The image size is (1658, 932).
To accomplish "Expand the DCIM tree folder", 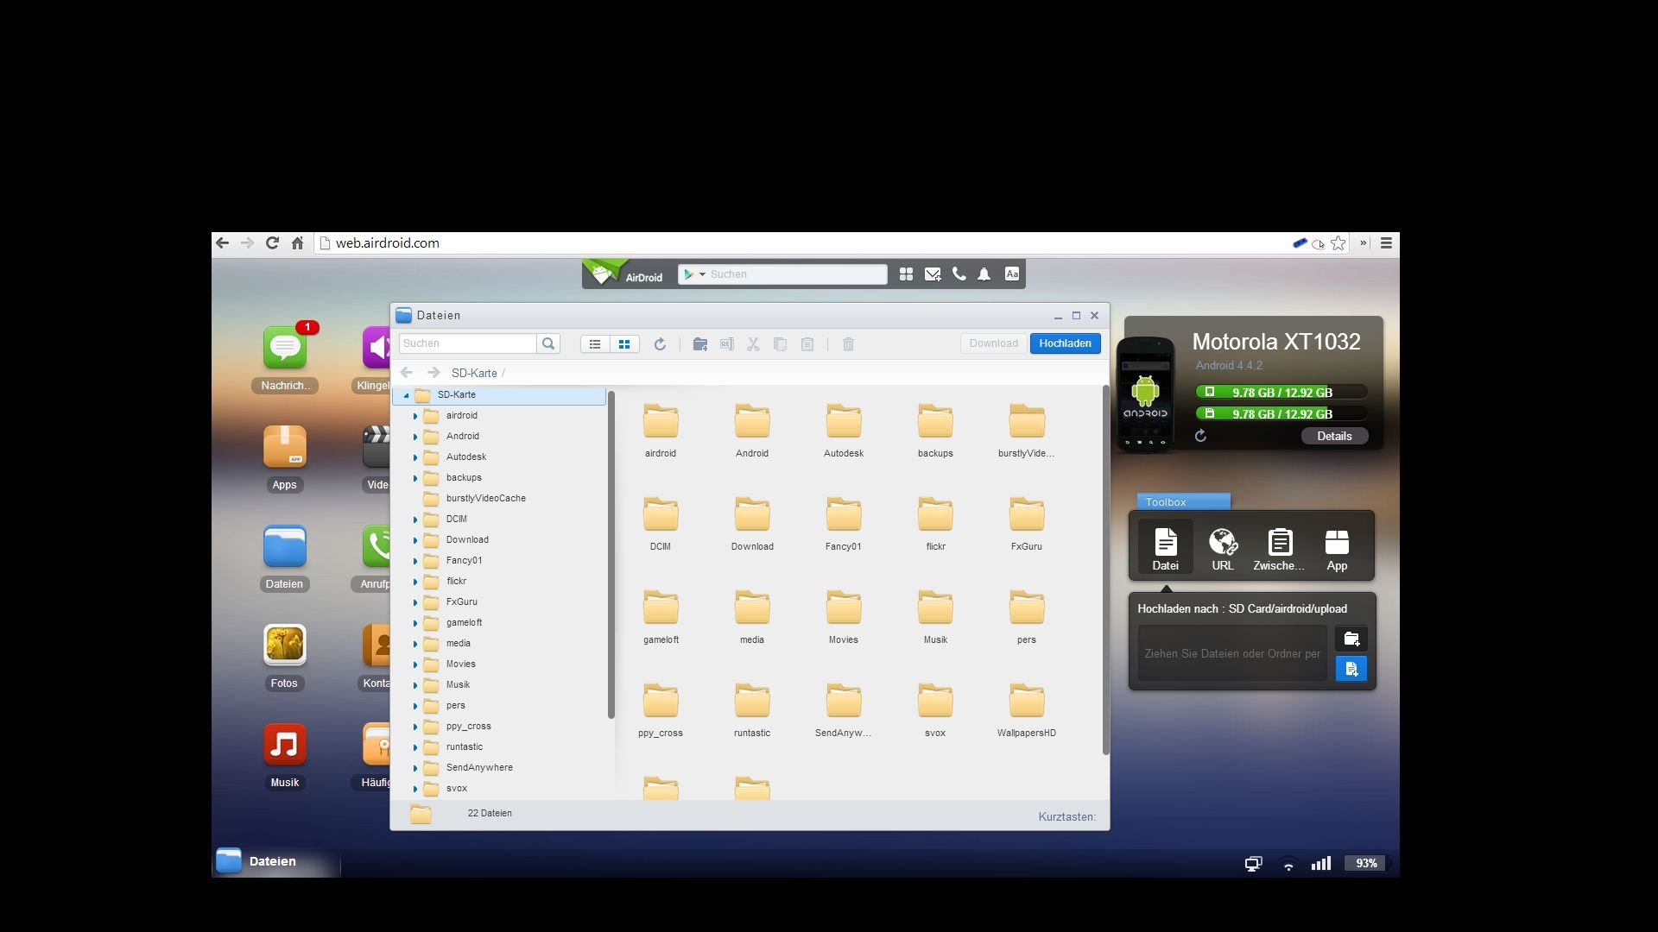I will 414,520.
